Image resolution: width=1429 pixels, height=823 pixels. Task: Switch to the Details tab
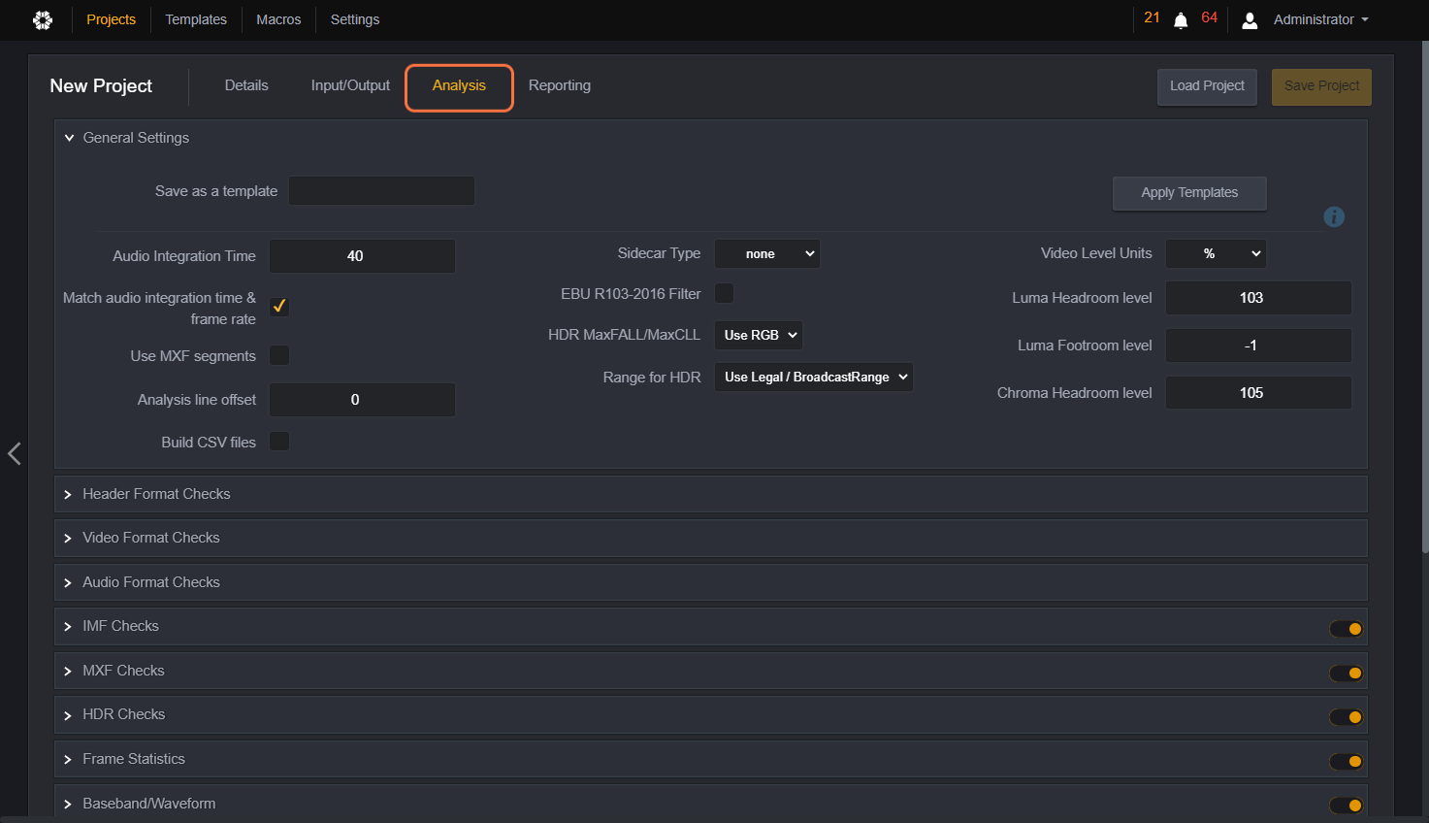click(x=246, y=85)
